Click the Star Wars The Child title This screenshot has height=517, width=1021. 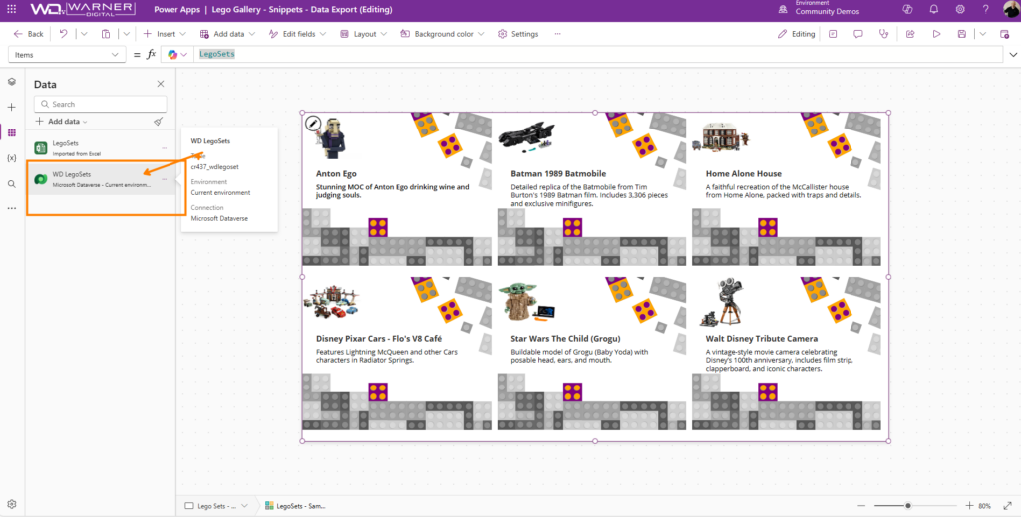click(x=566, y=339)
